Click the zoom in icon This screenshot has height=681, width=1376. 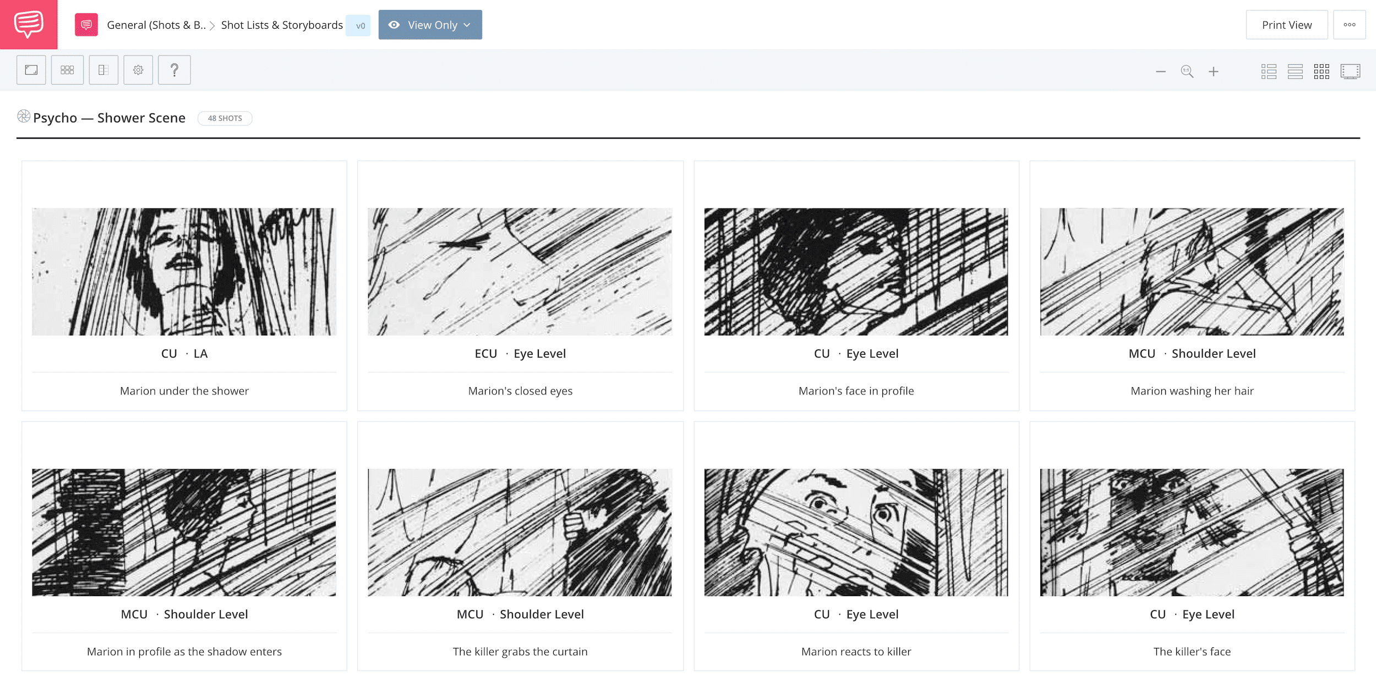[x=1215, y=69]
